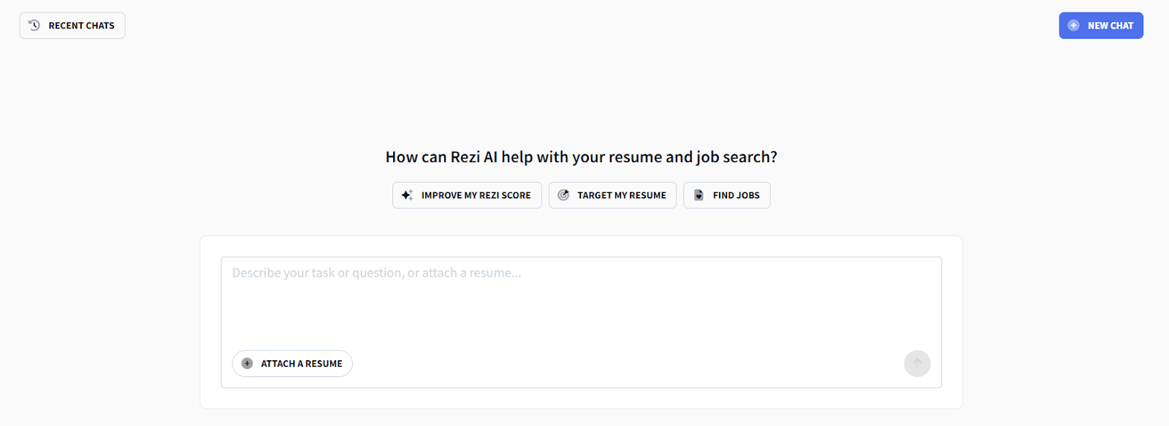Select Improve My Rezi Score

tap(467, 195)
